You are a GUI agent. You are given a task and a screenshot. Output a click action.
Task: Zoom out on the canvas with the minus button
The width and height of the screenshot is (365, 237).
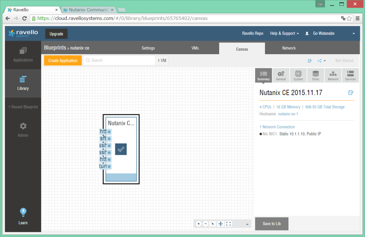pyautogui.click(x=206, y=224)
